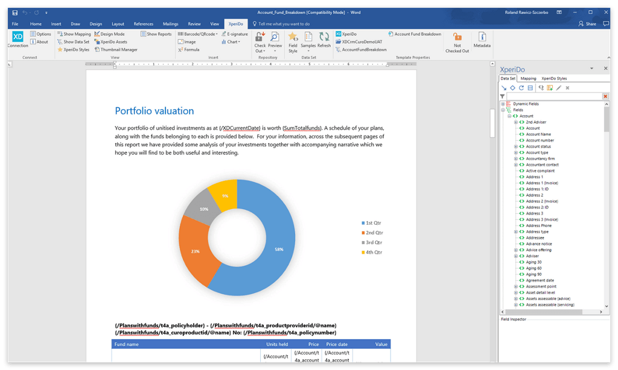Select the Agreement date field in tree
The height and width of the screenshot is (370, 618).
click(x=540, y=280)
